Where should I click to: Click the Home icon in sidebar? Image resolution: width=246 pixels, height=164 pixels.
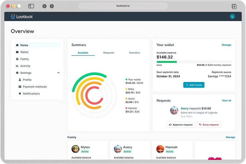(x=17, y=45)
